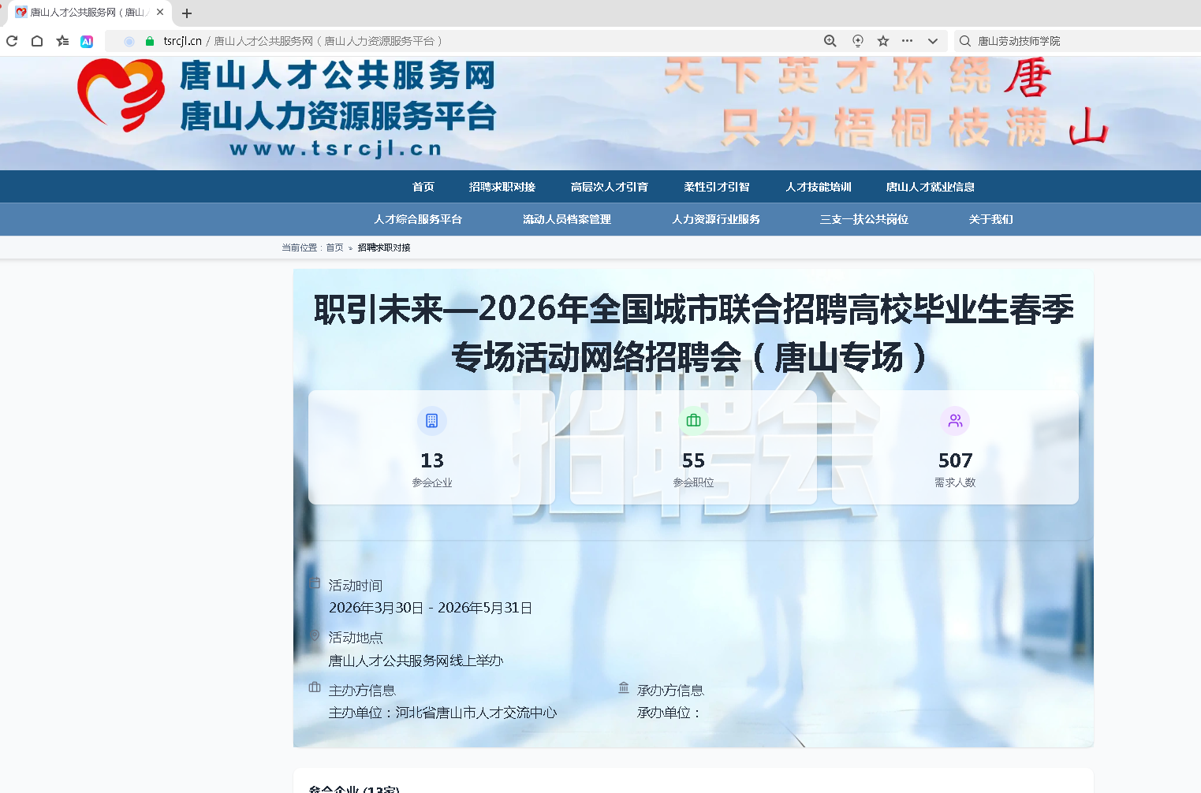
Task: Expand the address bar dropdown chevron
Action: pos(932,41)
